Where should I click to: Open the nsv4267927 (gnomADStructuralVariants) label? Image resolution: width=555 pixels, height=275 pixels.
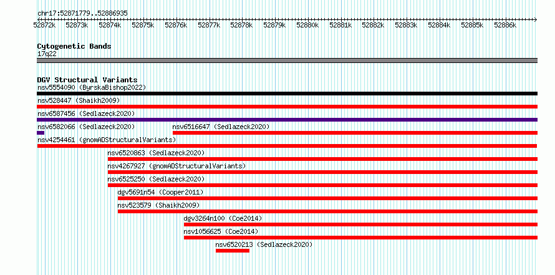pyautogui.click(x=176, y=166)
